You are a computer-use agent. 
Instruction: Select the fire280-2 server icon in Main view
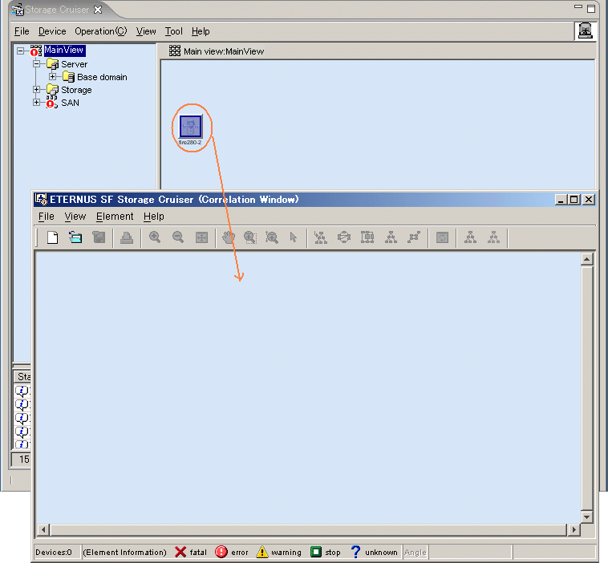point(190,127)
